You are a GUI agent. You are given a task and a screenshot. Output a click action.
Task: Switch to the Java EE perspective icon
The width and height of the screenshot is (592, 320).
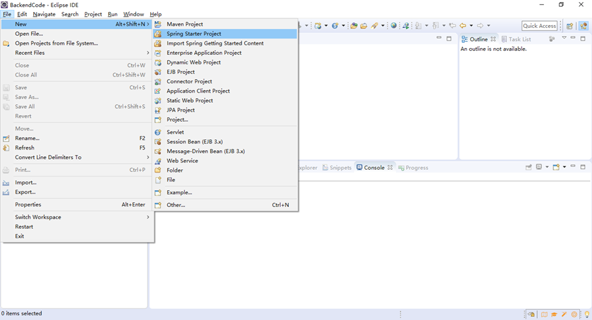(584, 26)
